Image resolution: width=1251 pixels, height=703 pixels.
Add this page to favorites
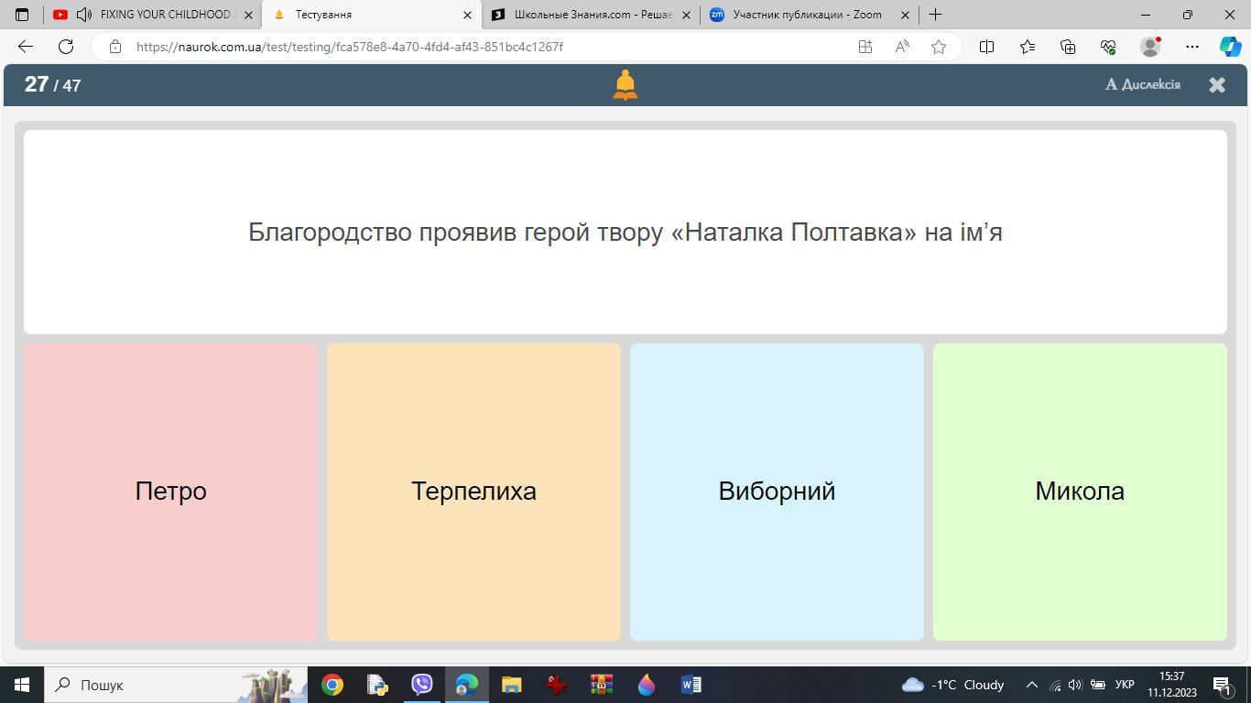[x=939, y=47]
